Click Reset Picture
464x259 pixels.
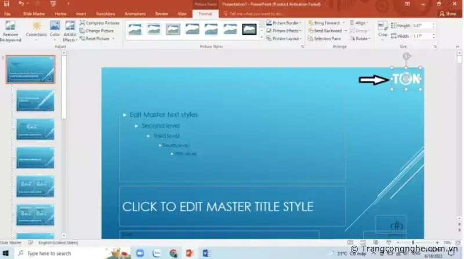click(x=98, y=38)
